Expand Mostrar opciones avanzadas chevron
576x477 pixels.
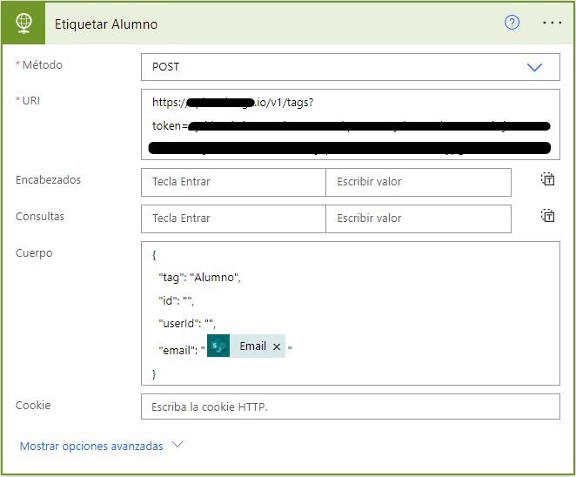177,445
